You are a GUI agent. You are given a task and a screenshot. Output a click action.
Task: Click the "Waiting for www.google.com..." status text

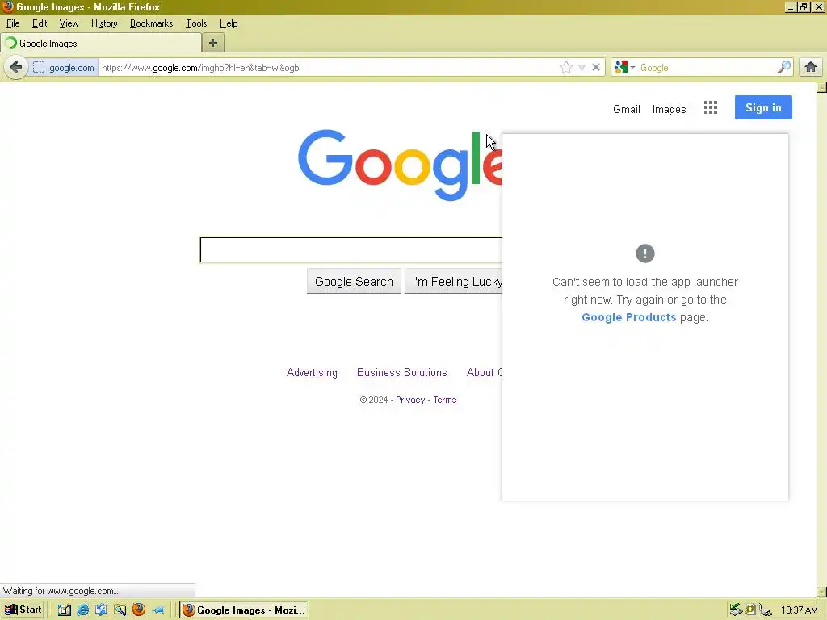[x=61, y=591]
